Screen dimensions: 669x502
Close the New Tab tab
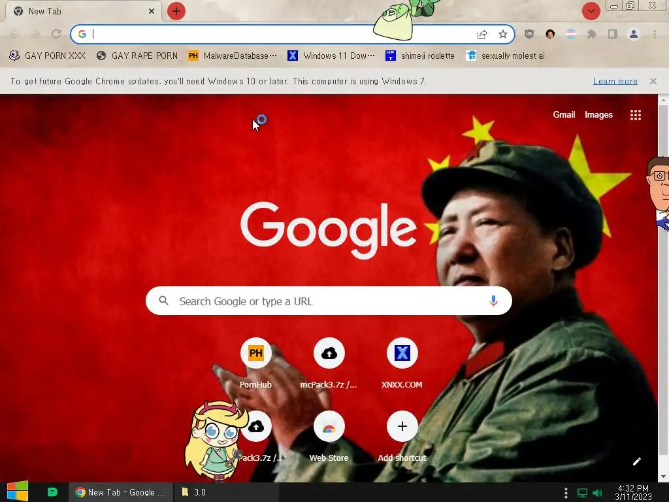pyautogui.click(x=152, y=12)
